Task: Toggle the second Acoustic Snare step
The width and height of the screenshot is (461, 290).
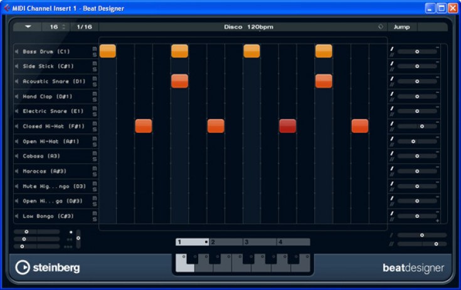Action: tap(324, 81)
